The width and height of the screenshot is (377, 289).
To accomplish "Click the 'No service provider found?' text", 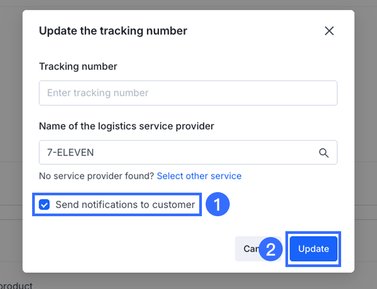I will point(96,176).
